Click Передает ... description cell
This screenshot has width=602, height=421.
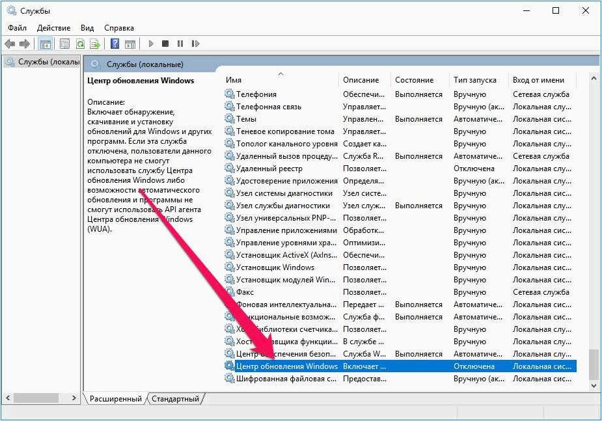coord(363,305)
